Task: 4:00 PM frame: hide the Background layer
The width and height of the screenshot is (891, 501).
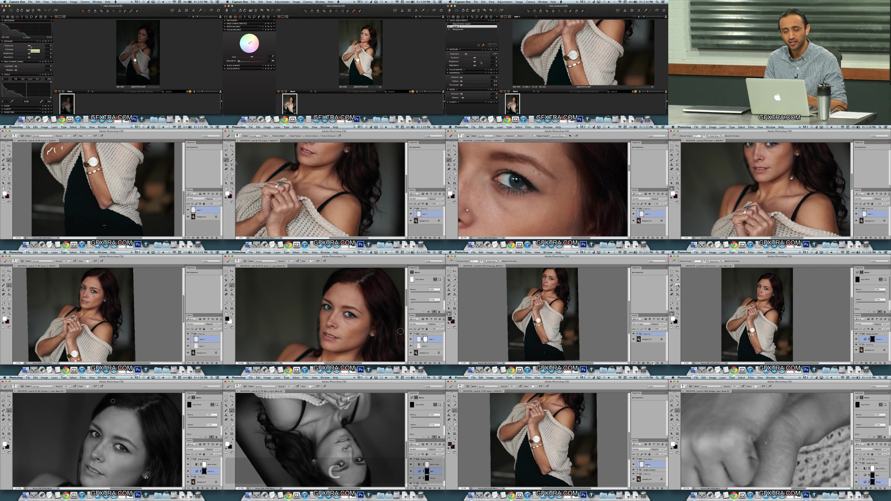Action: pyautogui.click(x=188, y=482)
